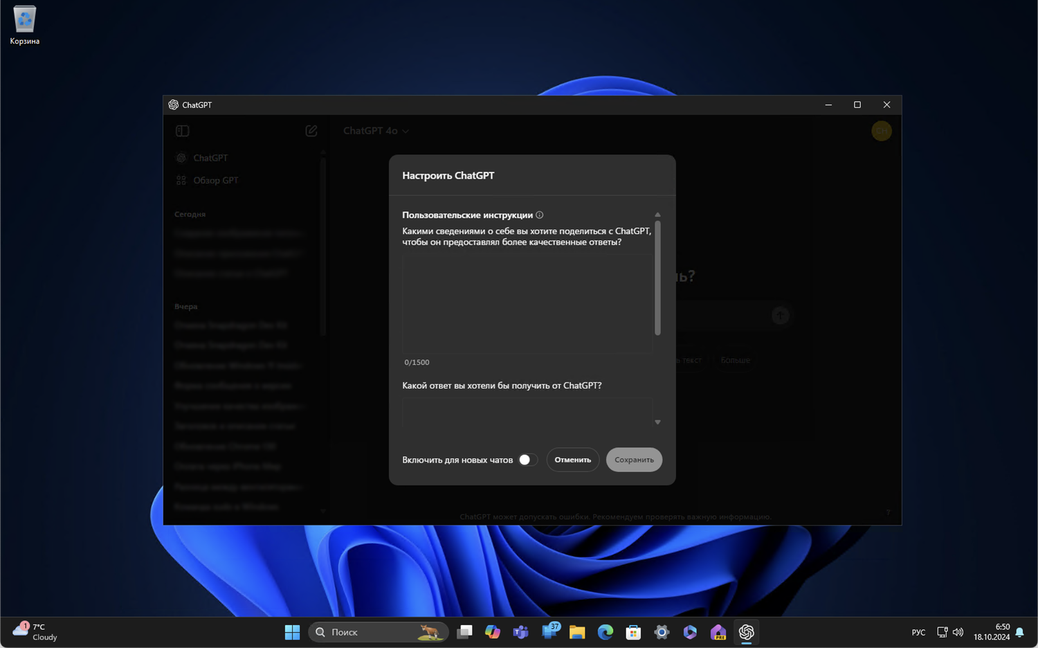The width and height of the screenshot is (1038, 648).
Task: Open the notification bell in system tray
Action: (x=1019, y=632)
